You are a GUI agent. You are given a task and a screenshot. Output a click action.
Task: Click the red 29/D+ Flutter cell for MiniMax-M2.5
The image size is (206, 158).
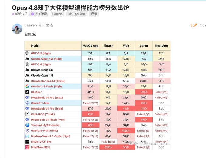[108, 147]
